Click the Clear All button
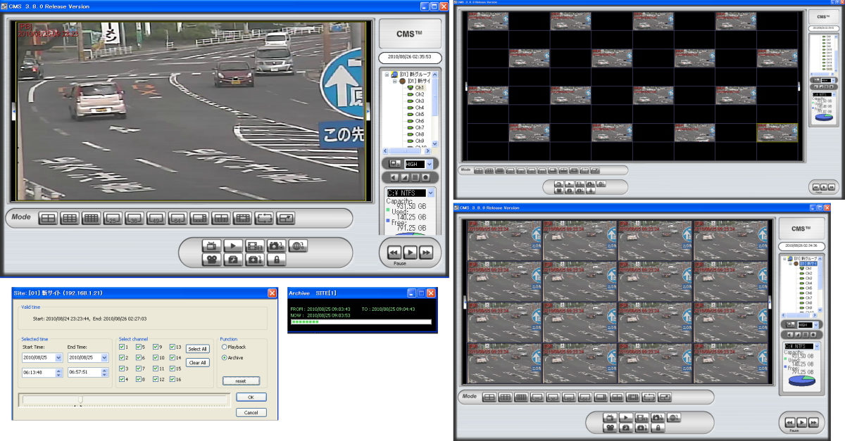 (197, 363)
